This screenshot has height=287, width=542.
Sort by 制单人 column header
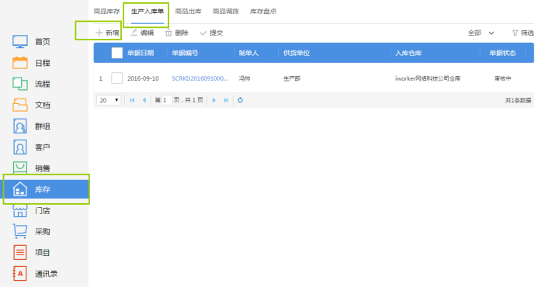[248, 53]
